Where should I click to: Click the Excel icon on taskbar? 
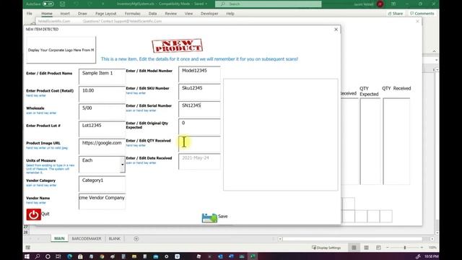253,256
